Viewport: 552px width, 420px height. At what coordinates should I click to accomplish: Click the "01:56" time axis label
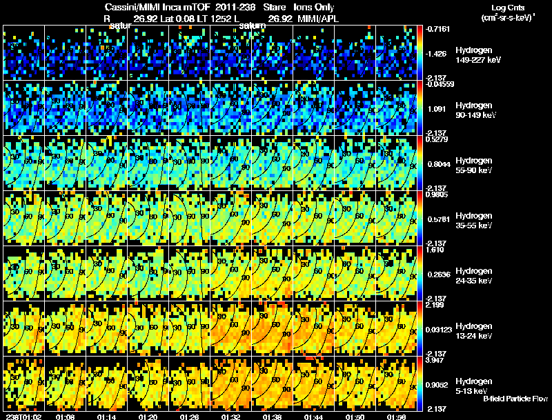tap(396, 417)
